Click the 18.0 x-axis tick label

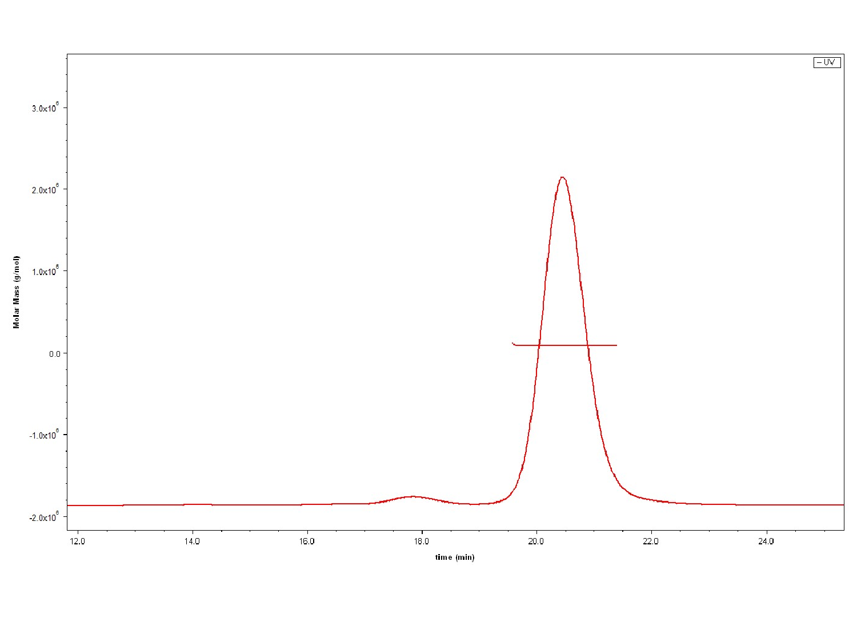pyautogui.click(x=422, y=542)
